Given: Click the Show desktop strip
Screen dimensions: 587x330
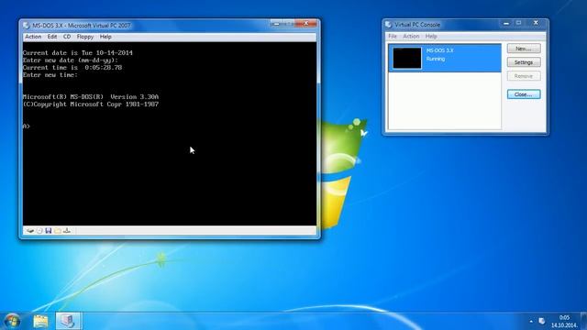Looking at the screenshot, I should click(x=584, y=321).
